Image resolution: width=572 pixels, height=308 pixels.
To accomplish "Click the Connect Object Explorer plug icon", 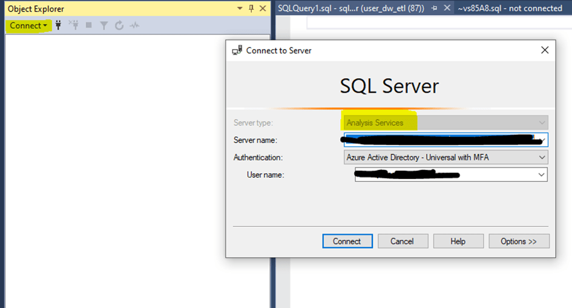I will [58, 25].
